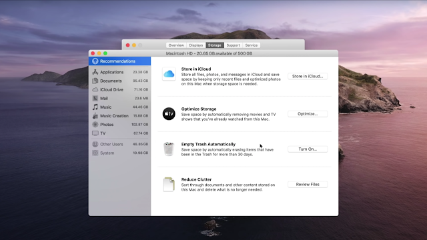This screenshot has width=427, height=240.
Task: Click the System label in sidebar
Action: click(x=107, y=153)
